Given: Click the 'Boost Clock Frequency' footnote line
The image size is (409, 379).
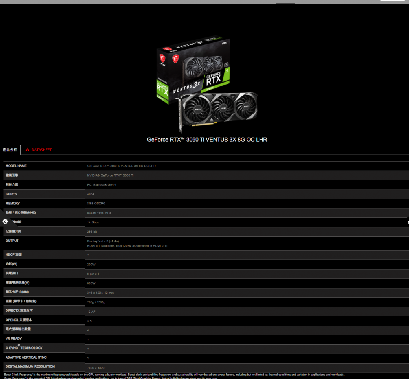Looking at the screenshot, I should 174,375.
